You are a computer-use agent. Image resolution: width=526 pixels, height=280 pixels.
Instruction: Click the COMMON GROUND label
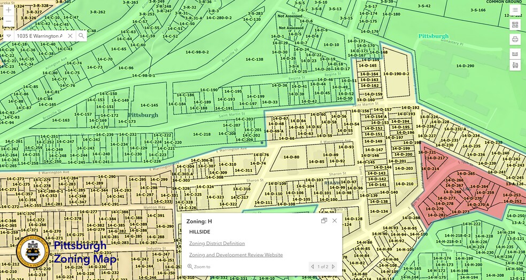click(x=504, y=2)
